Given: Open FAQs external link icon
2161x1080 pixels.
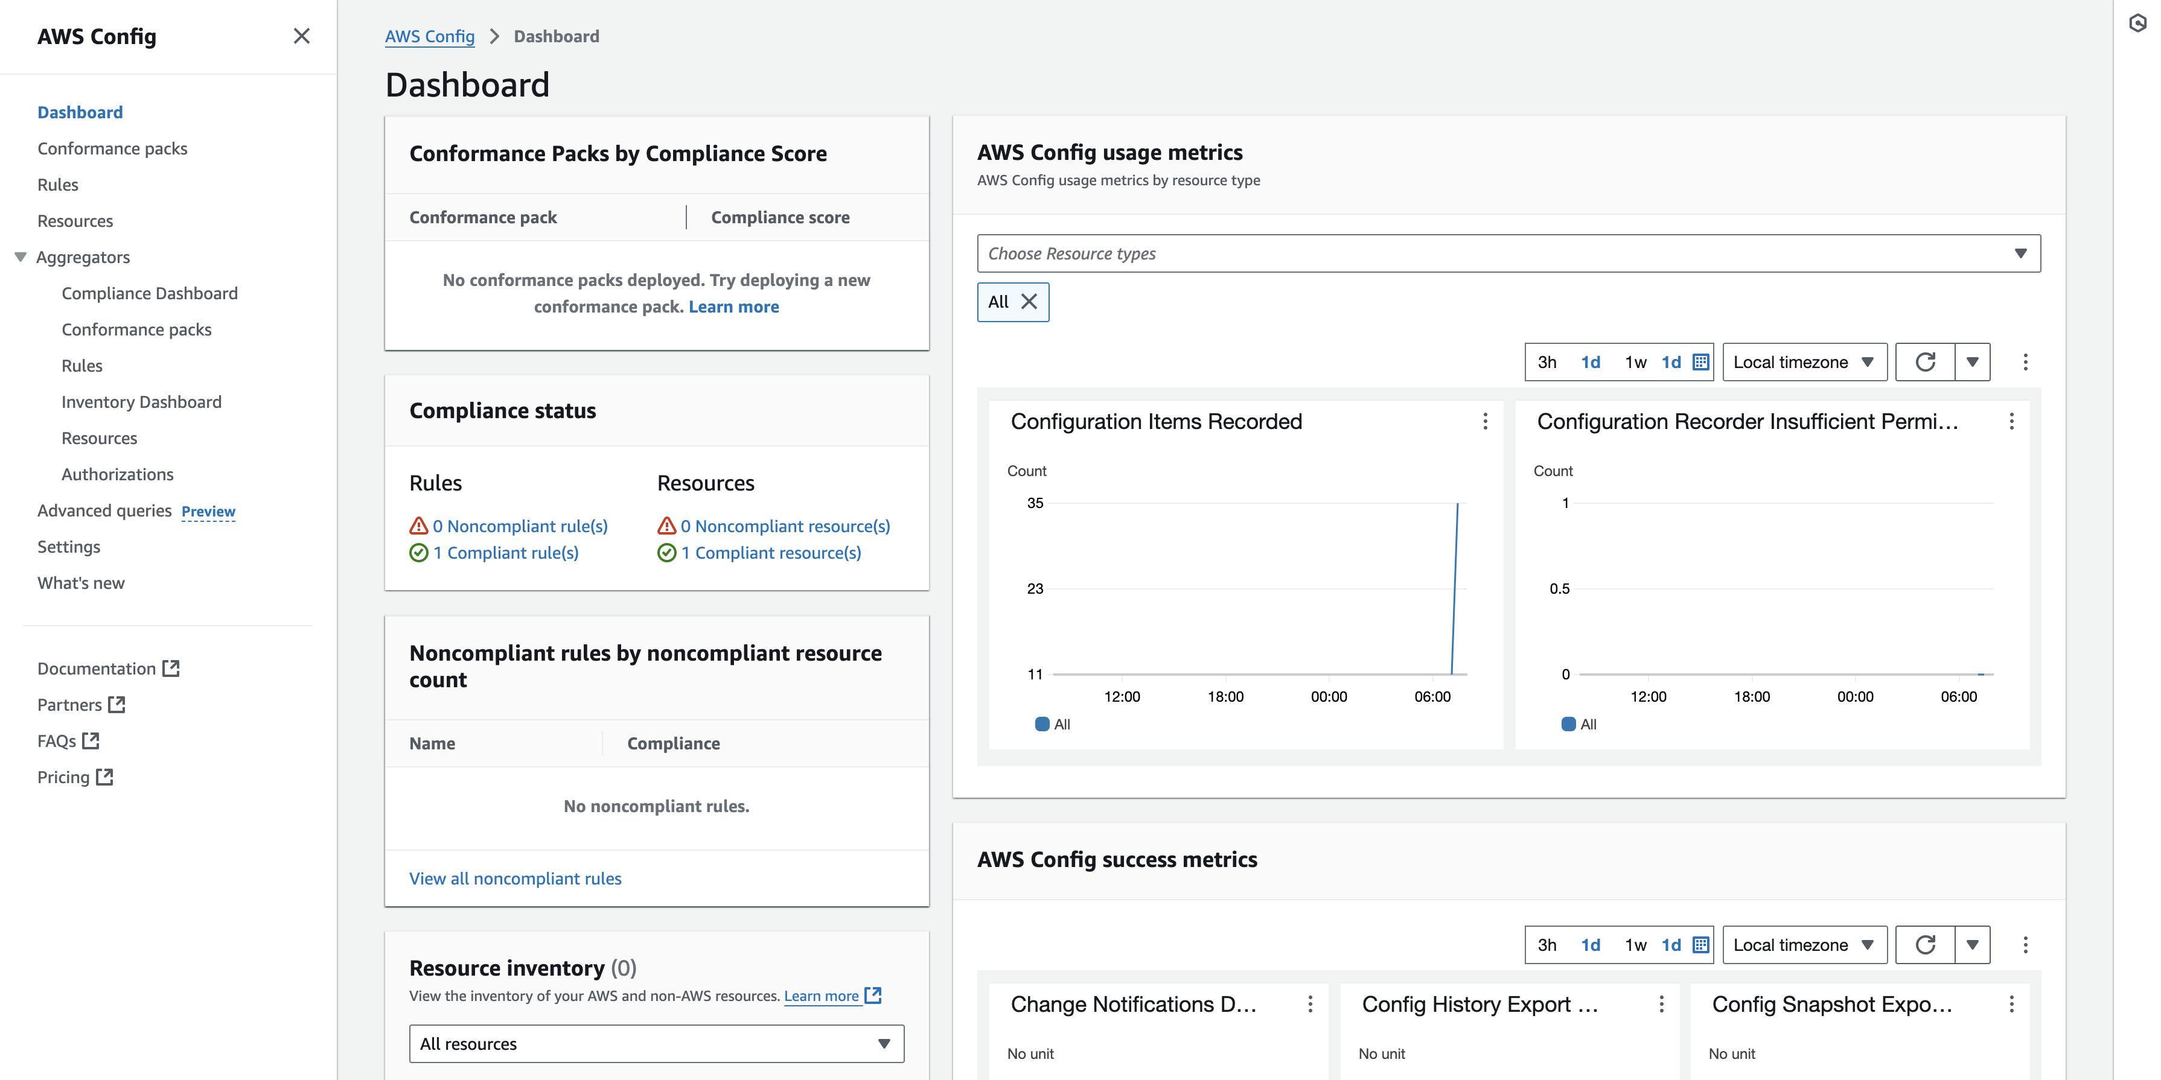Looking at the screenshot, I should [x=91, y=740].
